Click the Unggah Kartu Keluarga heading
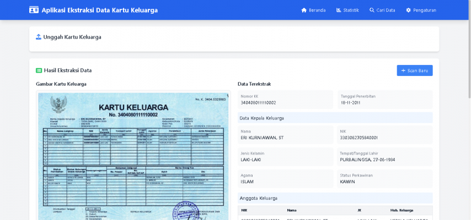 pyautogui.click(x=72, y=37)
